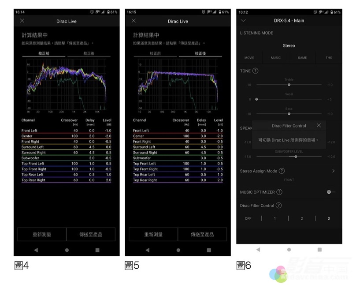Tap Android recents button in Figure 4 screen

tap(97, 250)
